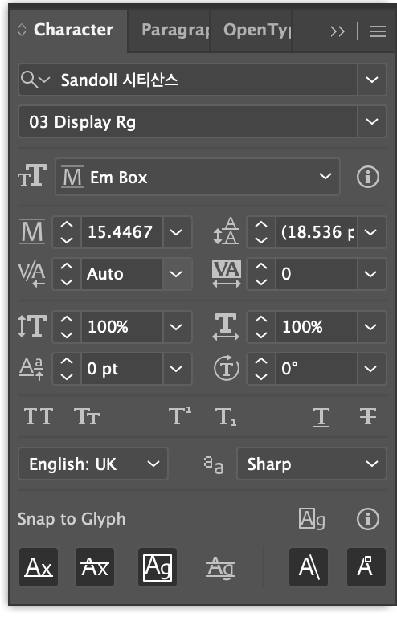This screenshot has height=617, width=397.
Task: Click the tracking VA icon
Action: (227, 273)
